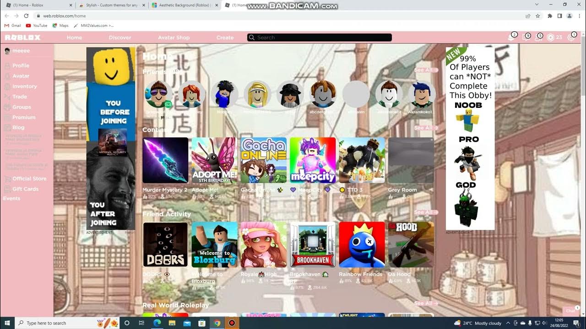Image resolution: width=586 pixels, height=329 pixels.
Task: Go back in browser history
Action: point(7,16)
